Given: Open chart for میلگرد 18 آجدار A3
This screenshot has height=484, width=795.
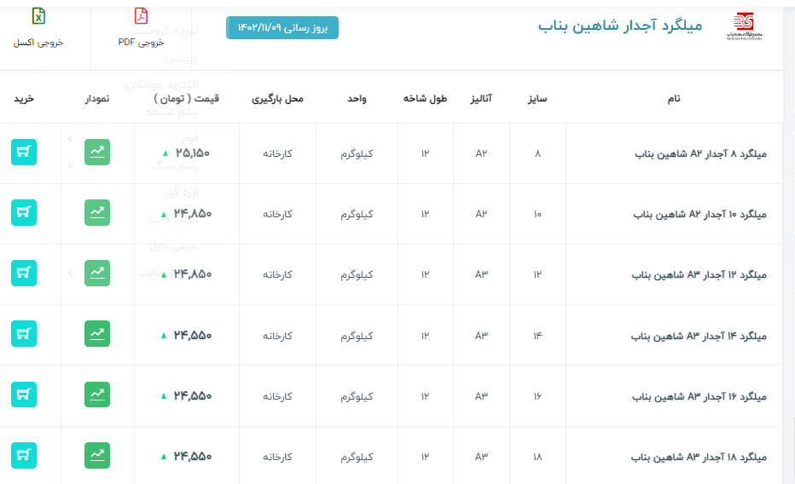Looking at the screenshot, I should (x=97, y=455).
